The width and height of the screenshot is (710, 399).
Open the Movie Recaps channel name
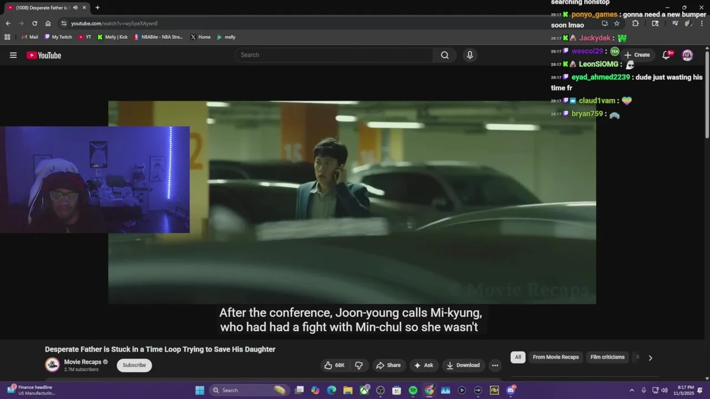(83, 362)
